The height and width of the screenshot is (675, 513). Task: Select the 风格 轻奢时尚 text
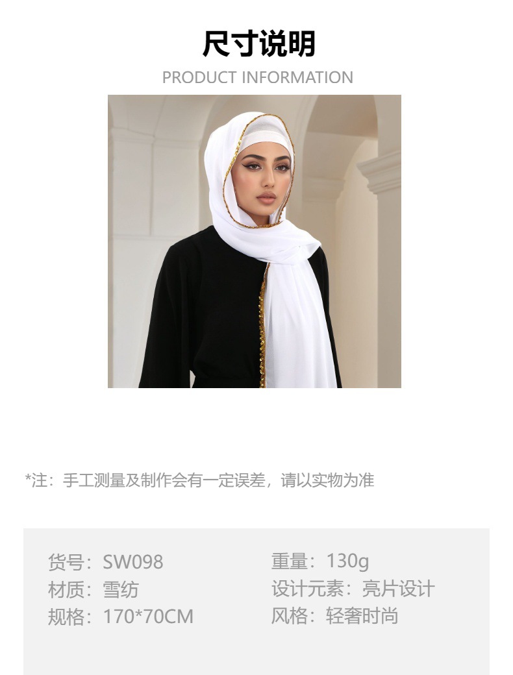(334, 616)
